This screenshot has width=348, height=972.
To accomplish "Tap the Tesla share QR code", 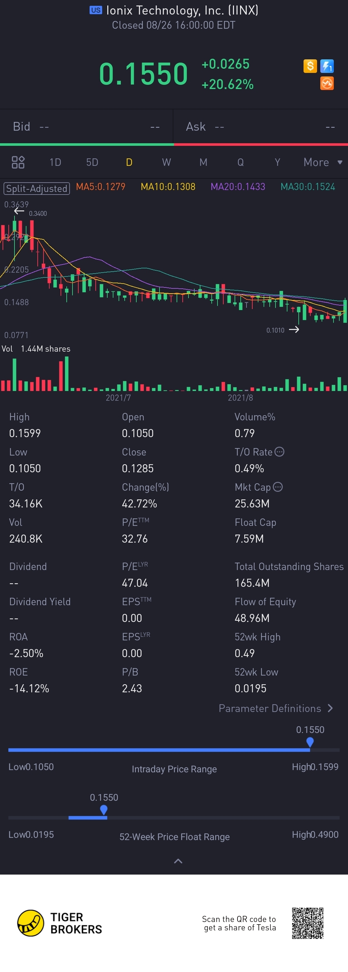I will (x=308, y=923).
